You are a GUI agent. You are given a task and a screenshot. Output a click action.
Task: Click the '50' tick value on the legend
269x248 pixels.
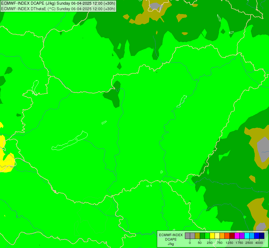200,243
